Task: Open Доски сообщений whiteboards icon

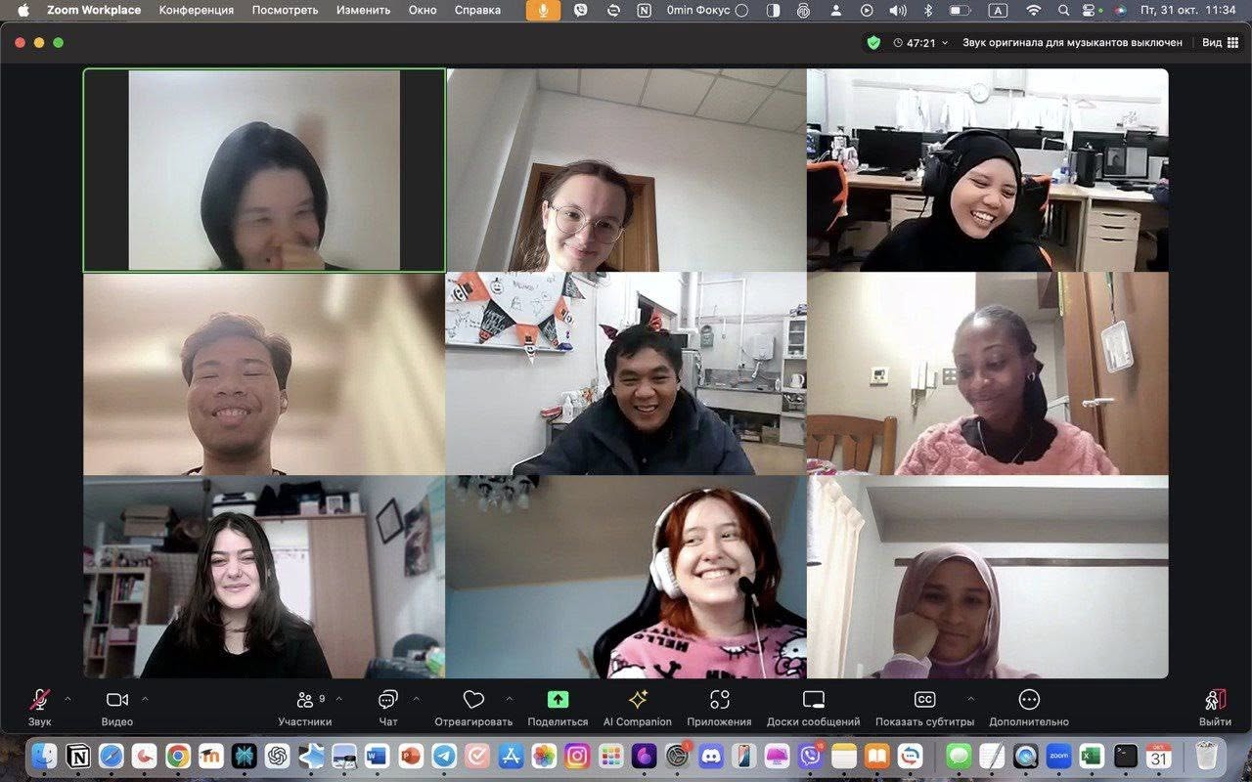Action: tap(813, 700)
